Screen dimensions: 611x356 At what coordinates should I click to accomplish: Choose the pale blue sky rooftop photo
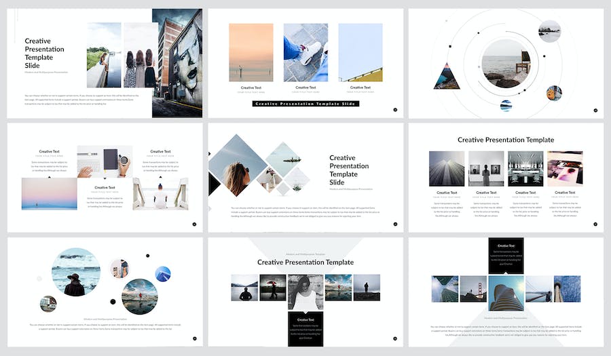click(360, 52)
